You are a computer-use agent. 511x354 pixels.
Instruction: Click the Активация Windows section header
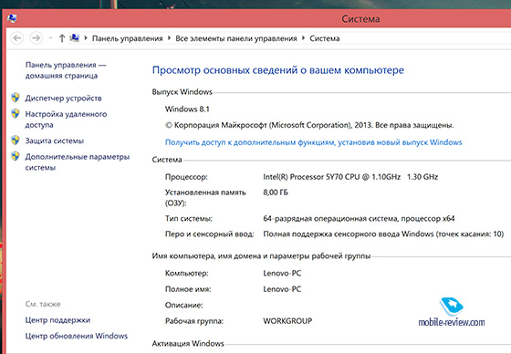click(188, 344)
